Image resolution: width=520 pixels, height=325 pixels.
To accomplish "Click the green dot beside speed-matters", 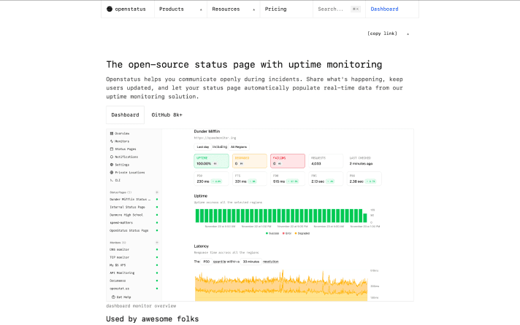I will tap(157, 223).
